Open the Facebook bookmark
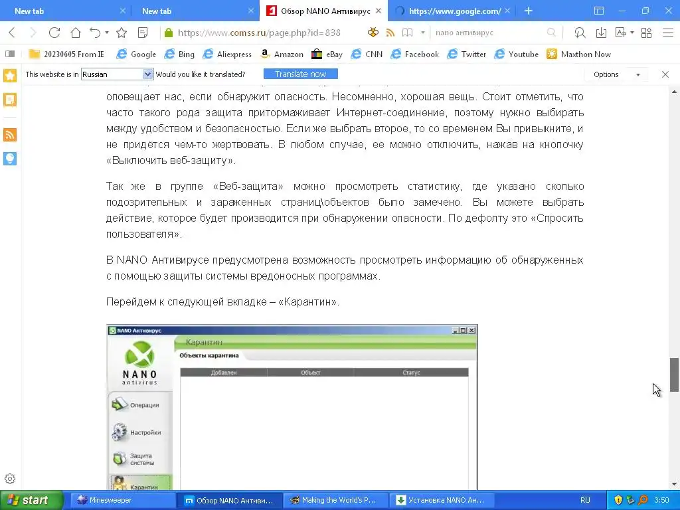This screenshot has width=680, height=510. (x=414, y=54)
